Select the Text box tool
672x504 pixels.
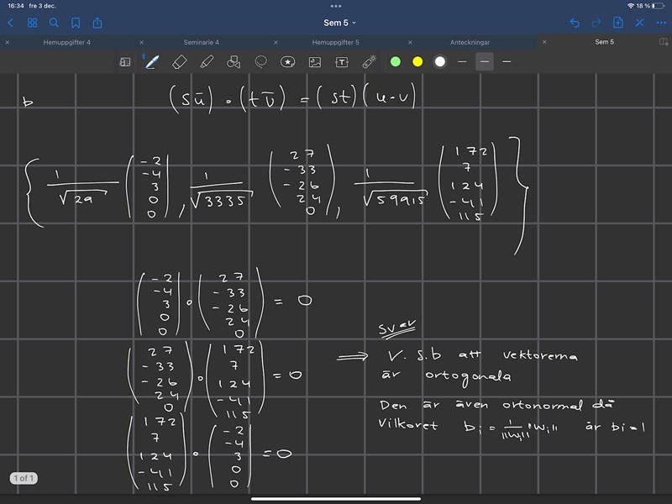[x=342, y=61]
